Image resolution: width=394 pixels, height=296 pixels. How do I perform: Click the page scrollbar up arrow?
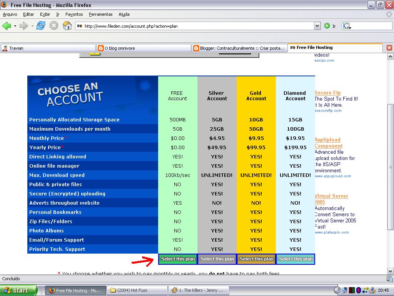(x=390, y=56)
